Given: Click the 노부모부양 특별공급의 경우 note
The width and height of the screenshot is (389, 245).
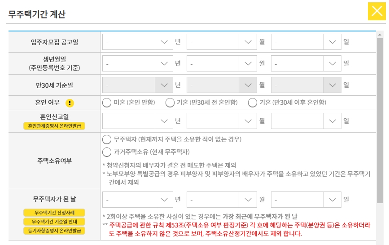Looking at the screenshot, I should click(x=236, y=178).
